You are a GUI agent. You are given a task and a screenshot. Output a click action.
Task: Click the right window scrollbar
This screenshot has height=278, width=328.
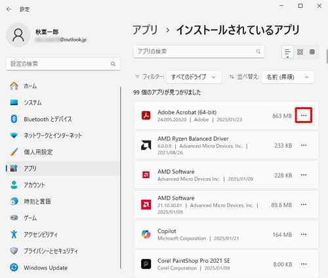327,56
